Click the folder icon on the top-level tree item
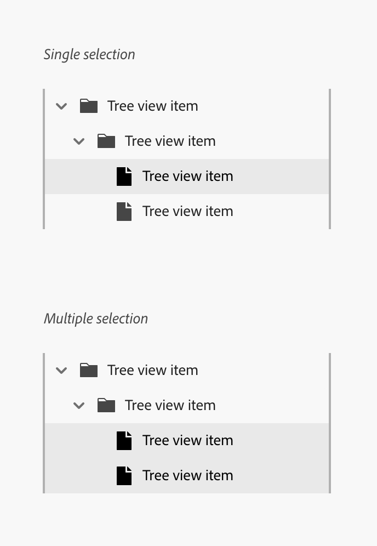Screen dimensions: 377x546 click(x=89, y=106)
